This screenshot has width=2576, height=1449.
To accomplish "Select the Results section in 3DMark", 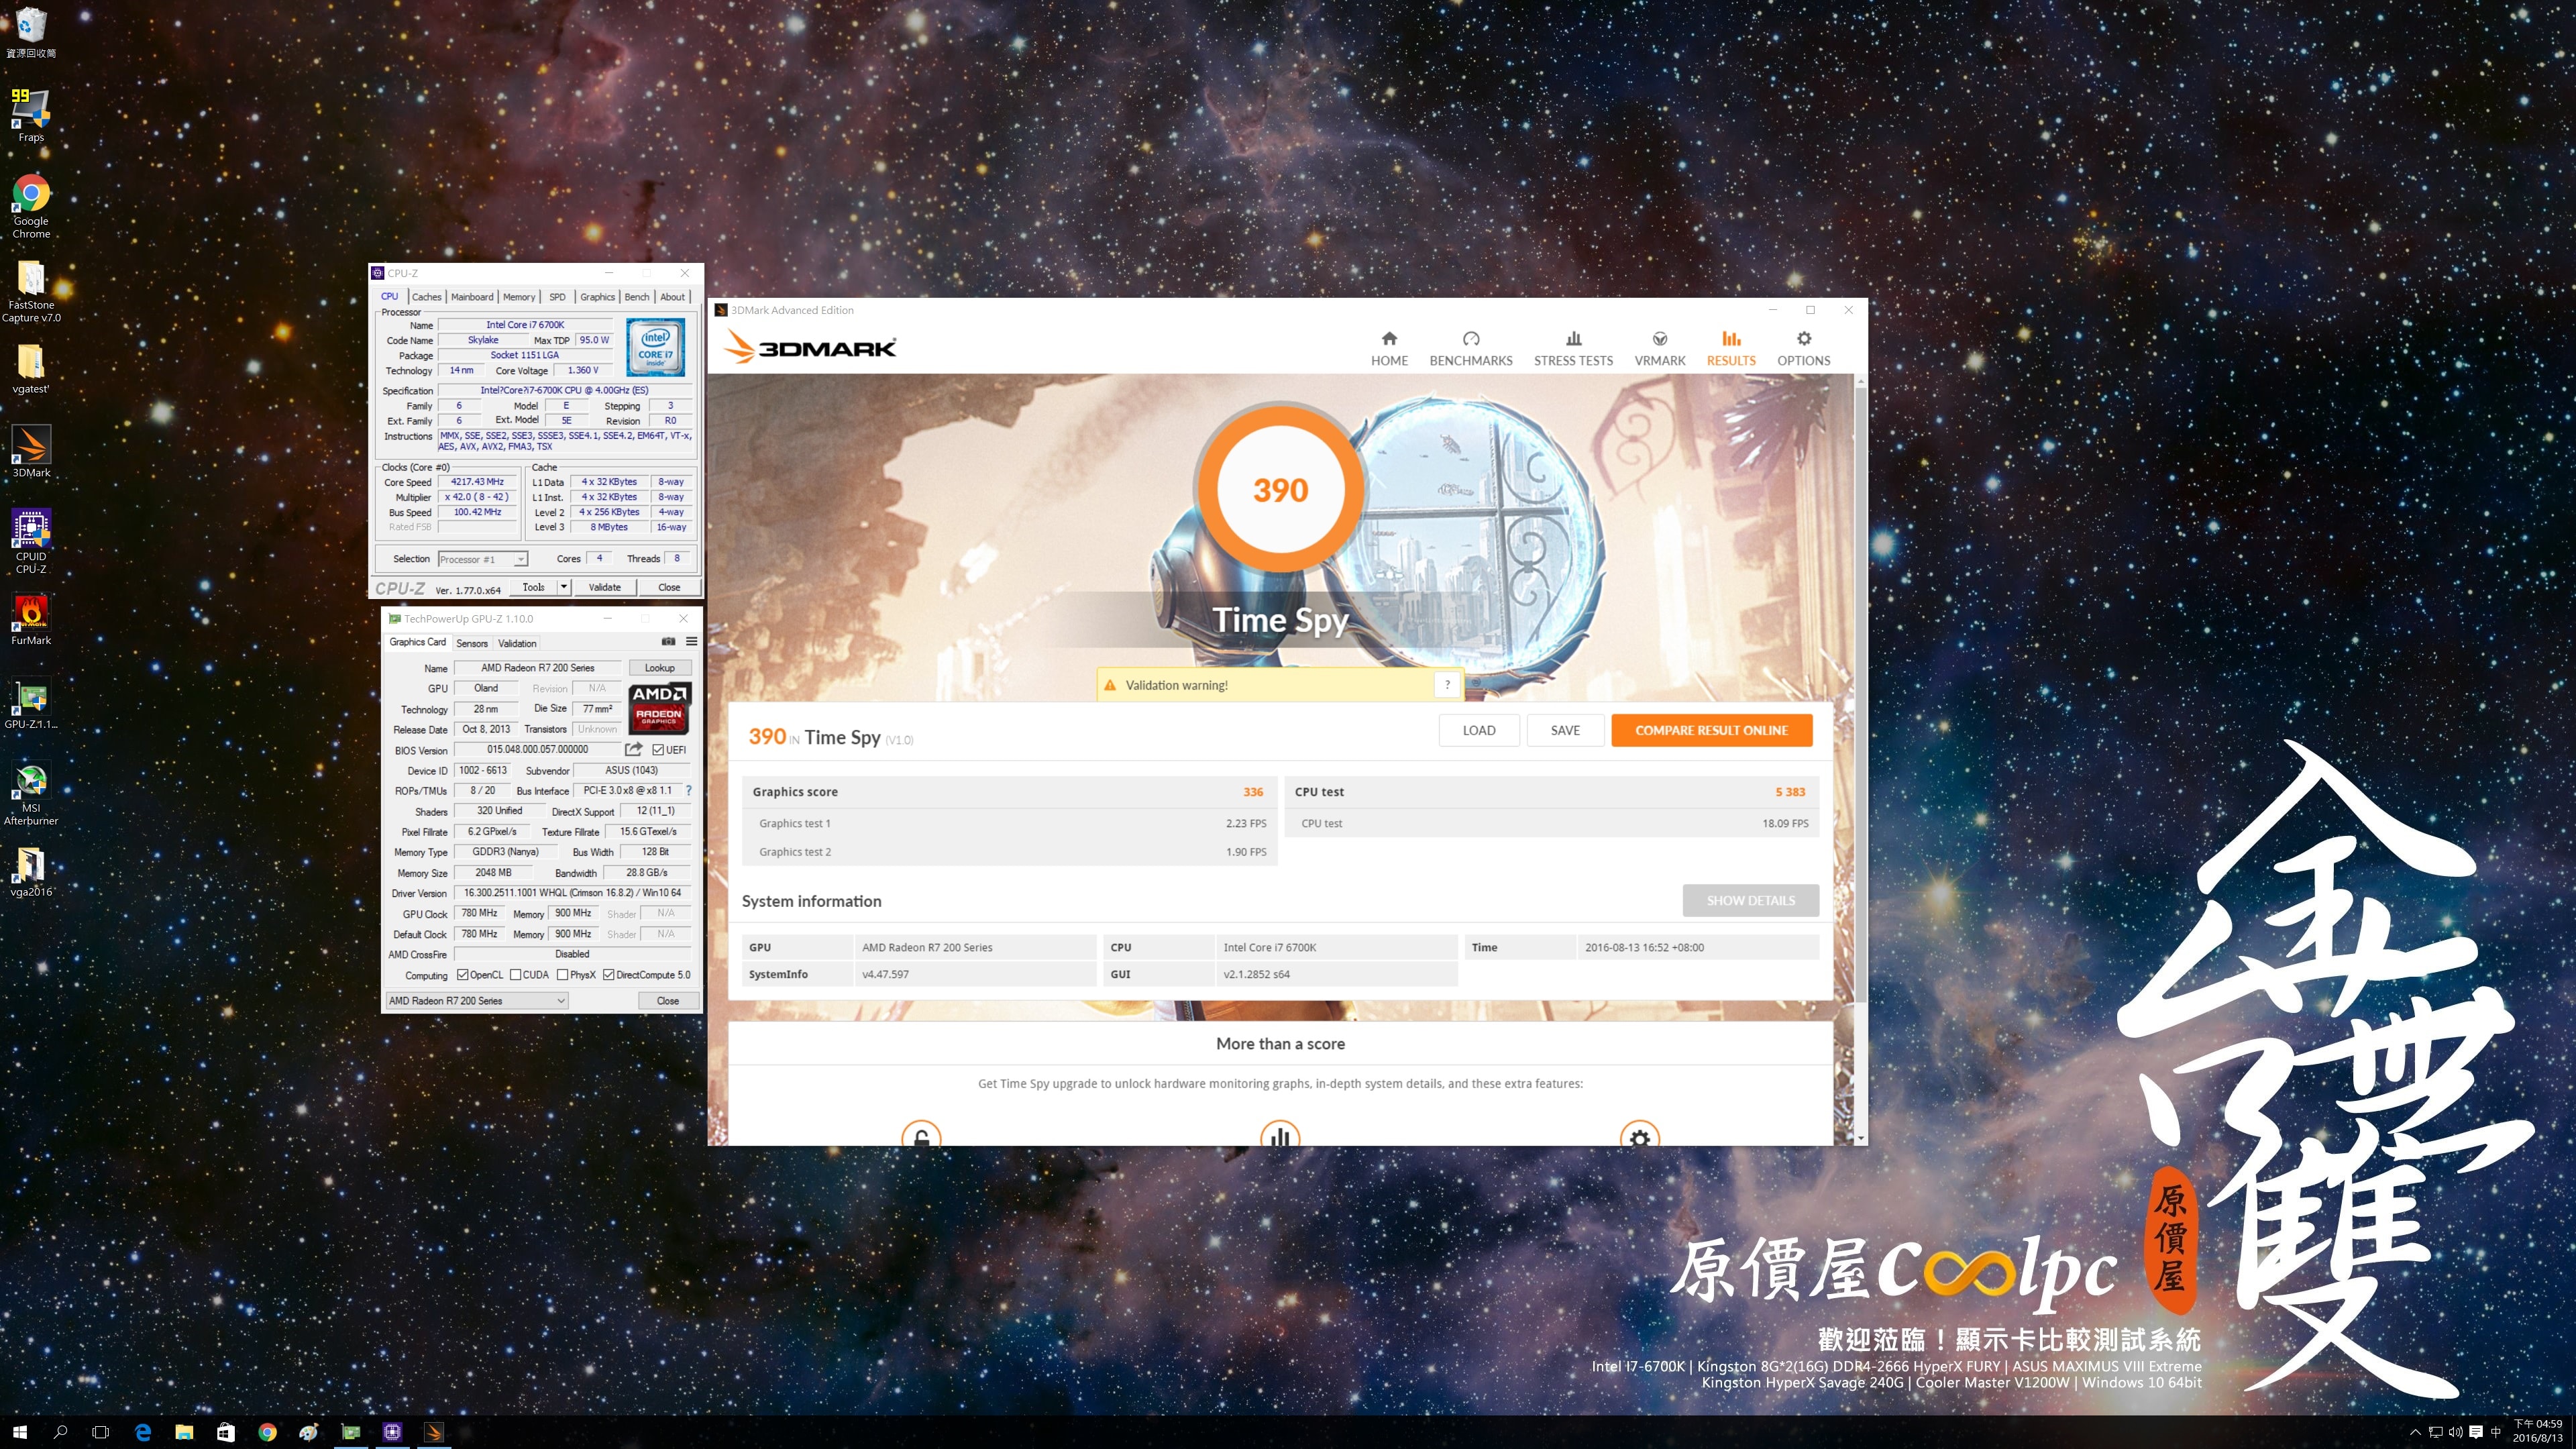I will coord(1731,349).
